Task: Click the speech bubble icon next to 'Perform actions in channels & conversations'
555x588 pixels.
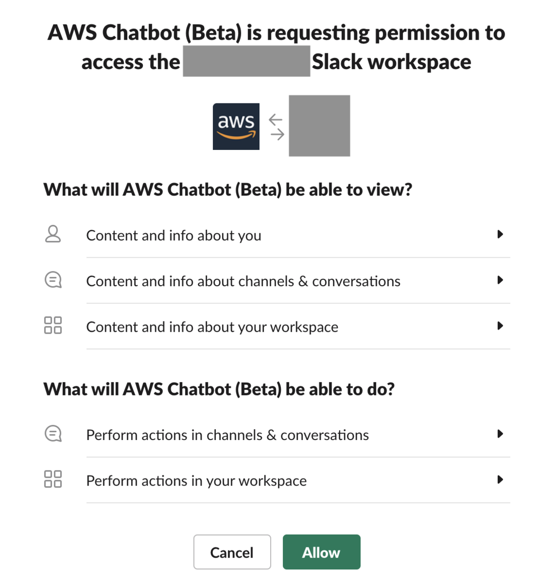Action: pyautogui.click(x=53, y=434)
